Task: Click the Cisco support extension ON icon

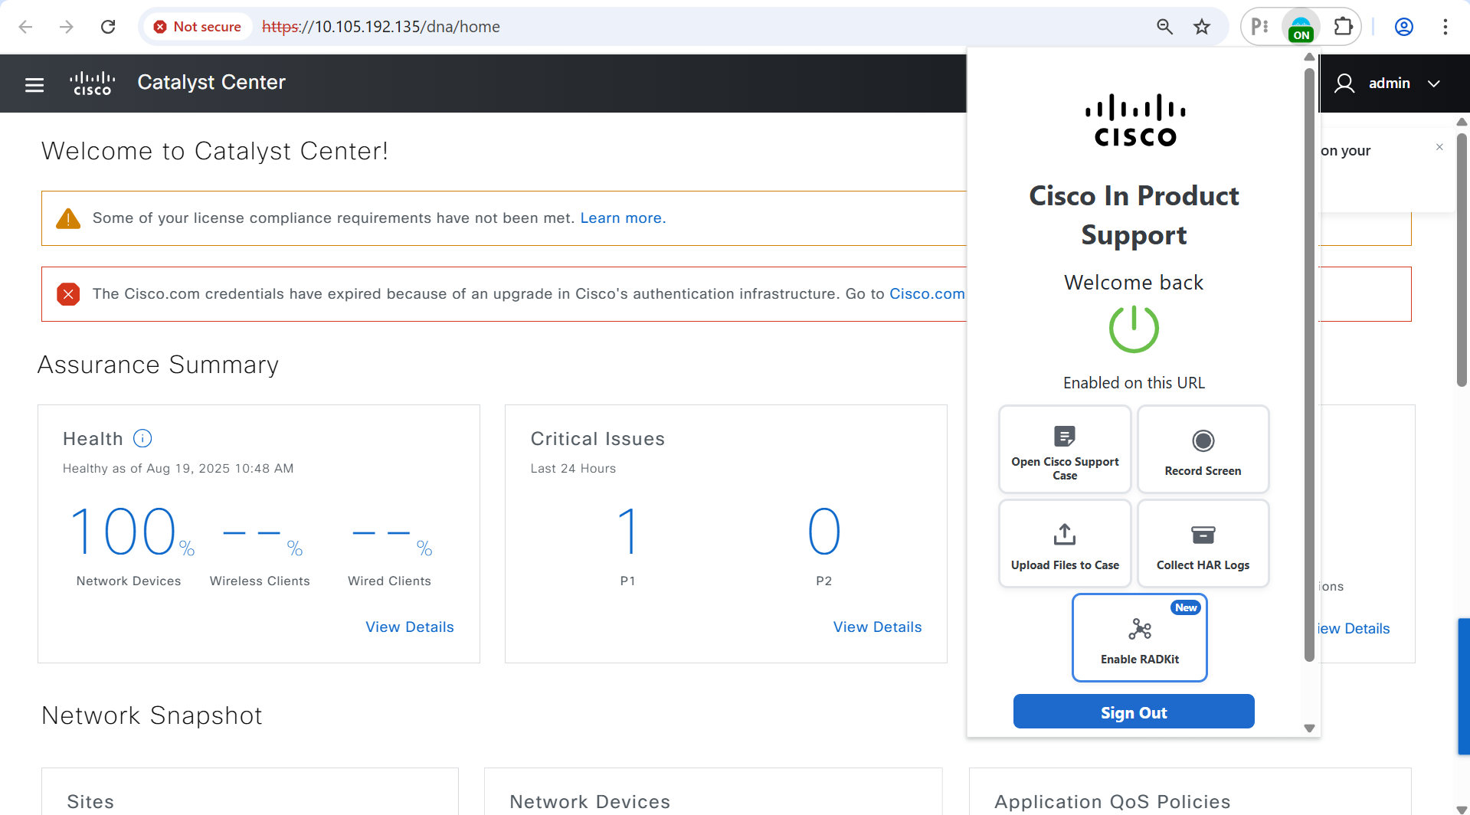Action: [x=1301, y=28]
